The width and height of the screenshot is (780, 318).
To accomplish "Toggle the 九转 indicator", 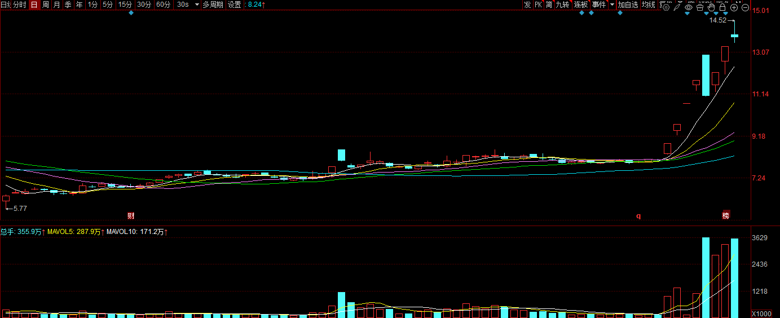I will 562,5.
